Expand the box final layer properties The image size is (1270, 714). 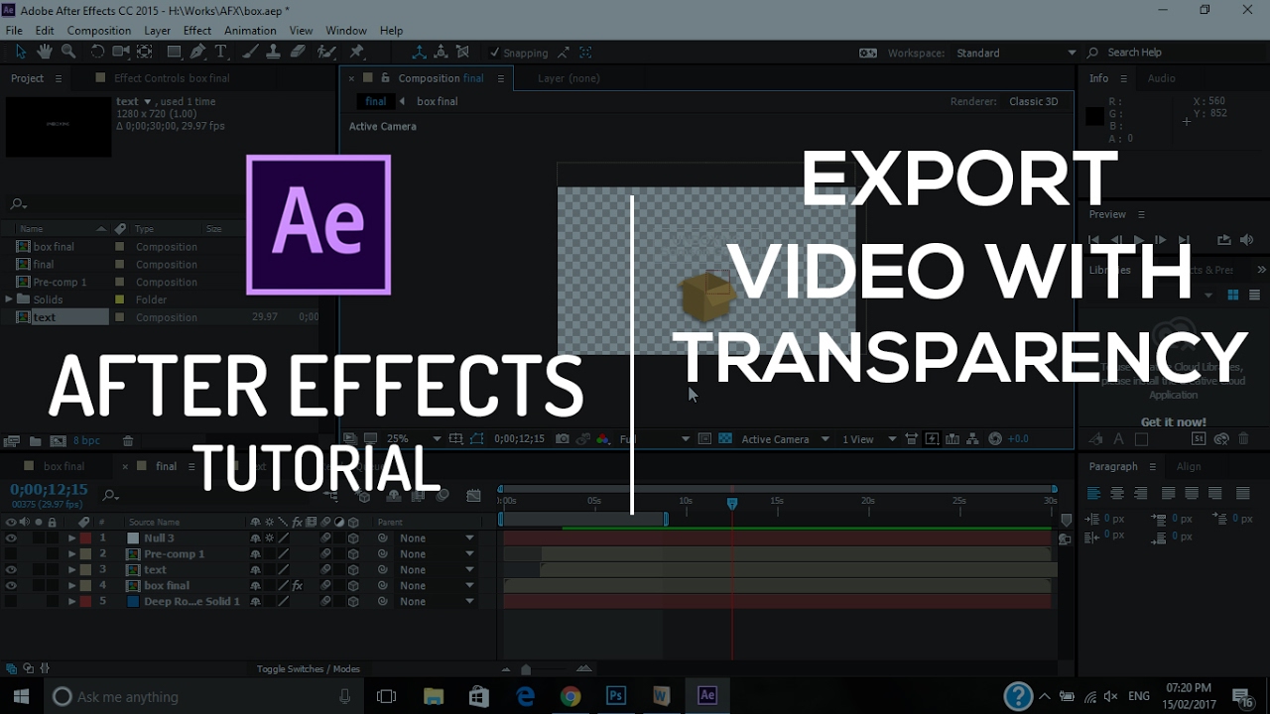[71, 586]
